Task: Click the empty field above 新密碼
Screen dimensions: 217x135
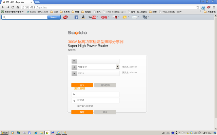Action: click(x=98, y=94)
